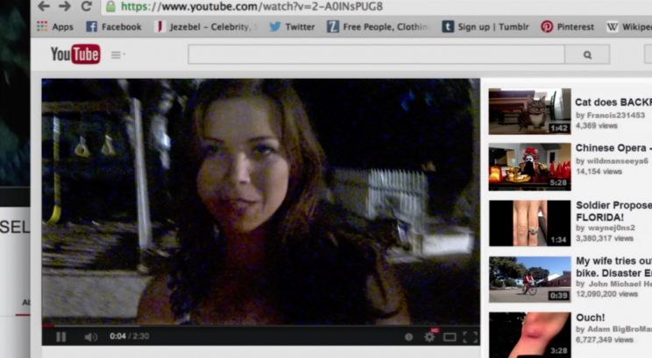Image resolution: width=652 pixels, height=358 pixels.
Task: Open the Soldier Proposes video thumbnail
Action: point(529,222)
